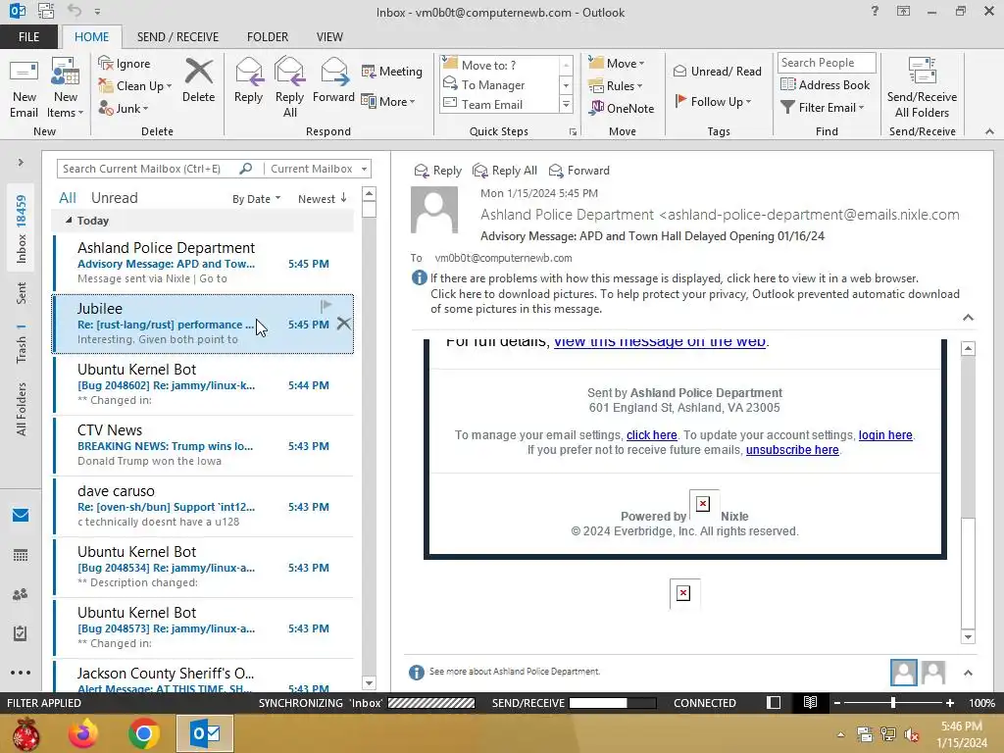Collapse the Today group
Viewport: 1004px width, 753px height.
pyautogui.click(x=69, y=221)
